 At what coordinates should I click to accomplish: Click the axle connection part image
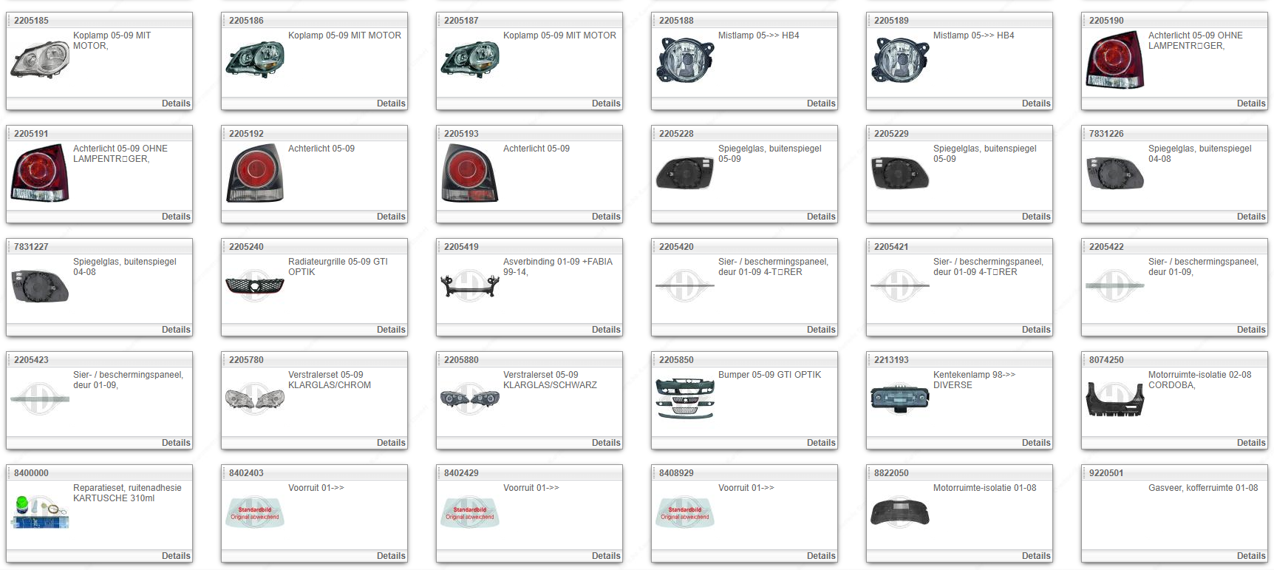coord(469,285)
